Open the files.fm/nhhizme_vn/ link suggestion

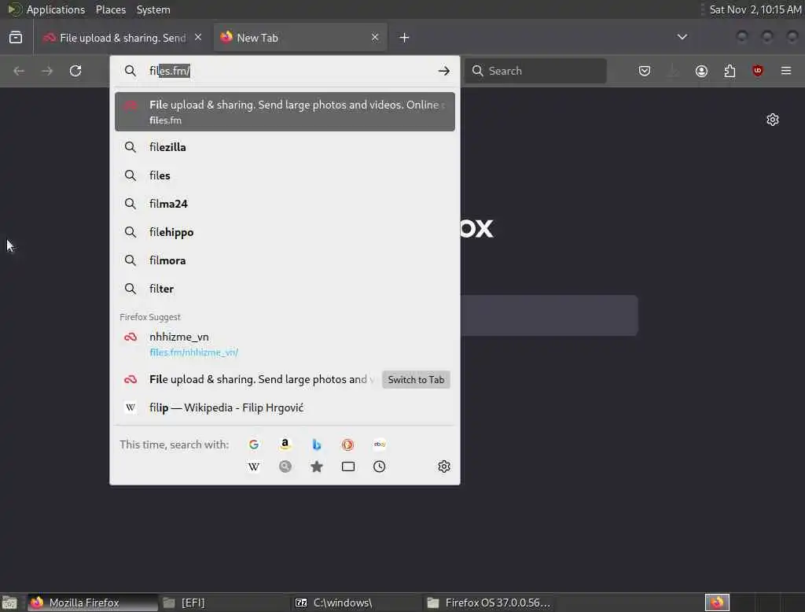(x=285, y=345)
